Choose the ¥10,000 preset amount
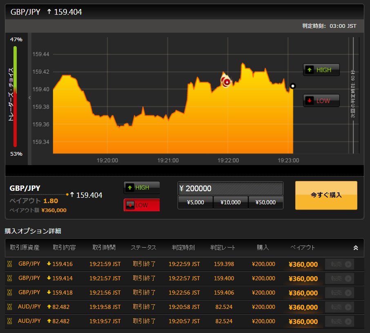 [231, 202]
